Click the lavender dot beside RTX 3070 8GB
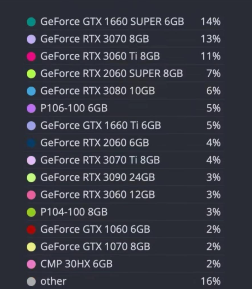The width and height of the screenshot is (252, 289). [31, 39]
